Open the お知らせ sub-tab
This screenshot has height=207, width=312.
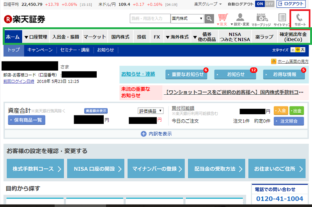coord(105,50)
